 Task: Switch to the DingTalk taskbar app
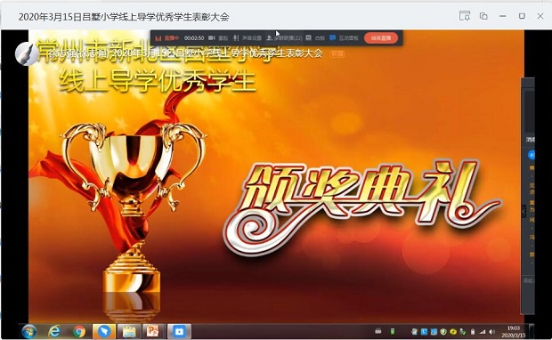point(104,332)
